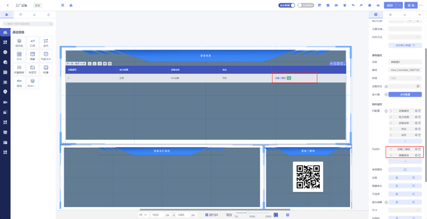
Task: Click the canvas width field showing 1920
Action: (x=157, y=215)
